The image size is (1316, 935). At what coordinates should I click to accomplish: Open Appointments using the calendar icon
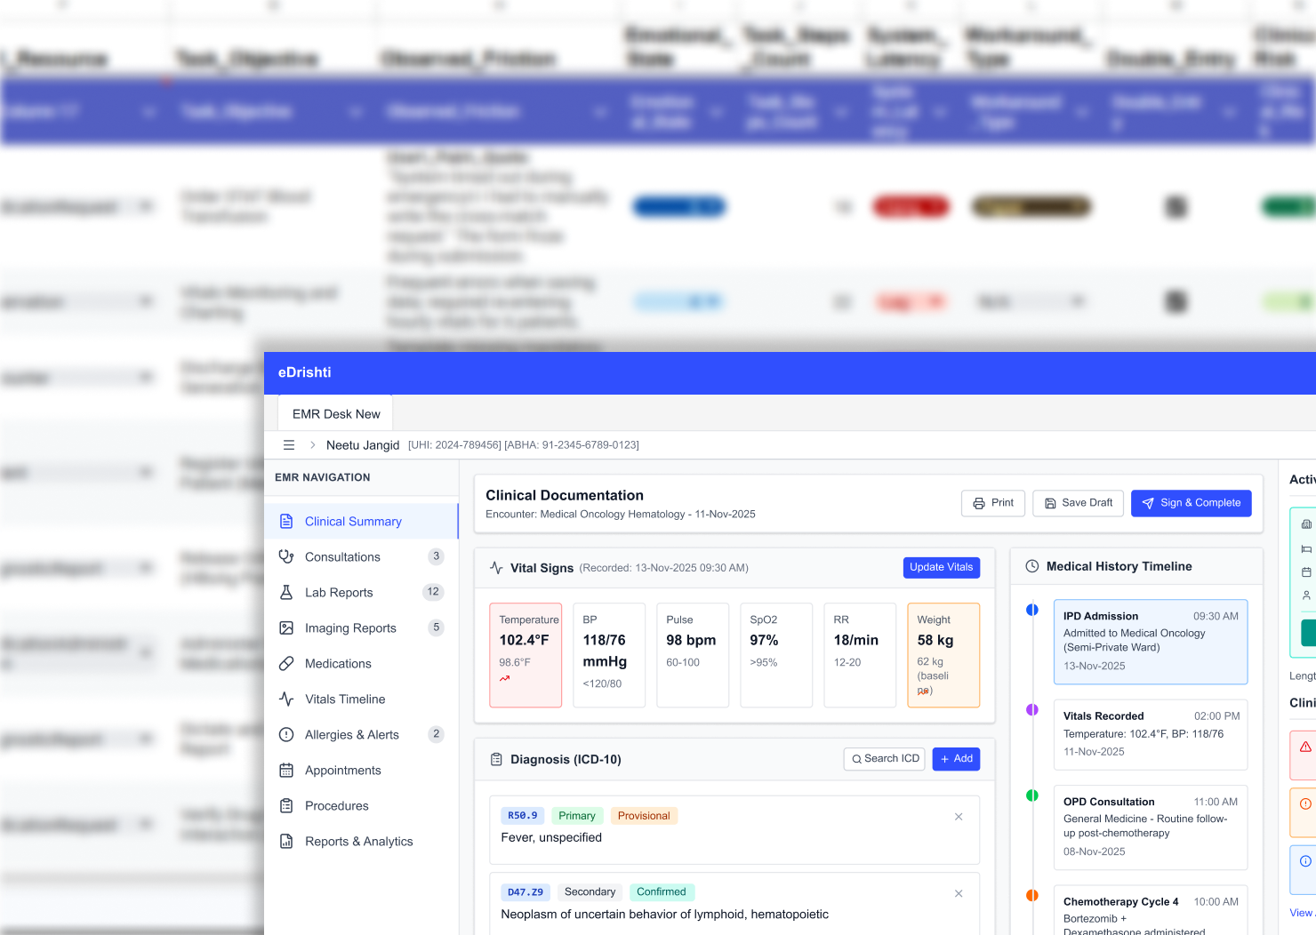pos(285,770)
